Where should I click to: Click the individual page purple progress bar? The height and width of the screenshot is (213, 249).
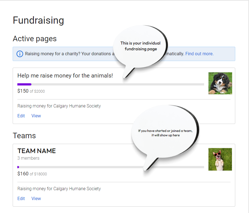tap(25, 84)
